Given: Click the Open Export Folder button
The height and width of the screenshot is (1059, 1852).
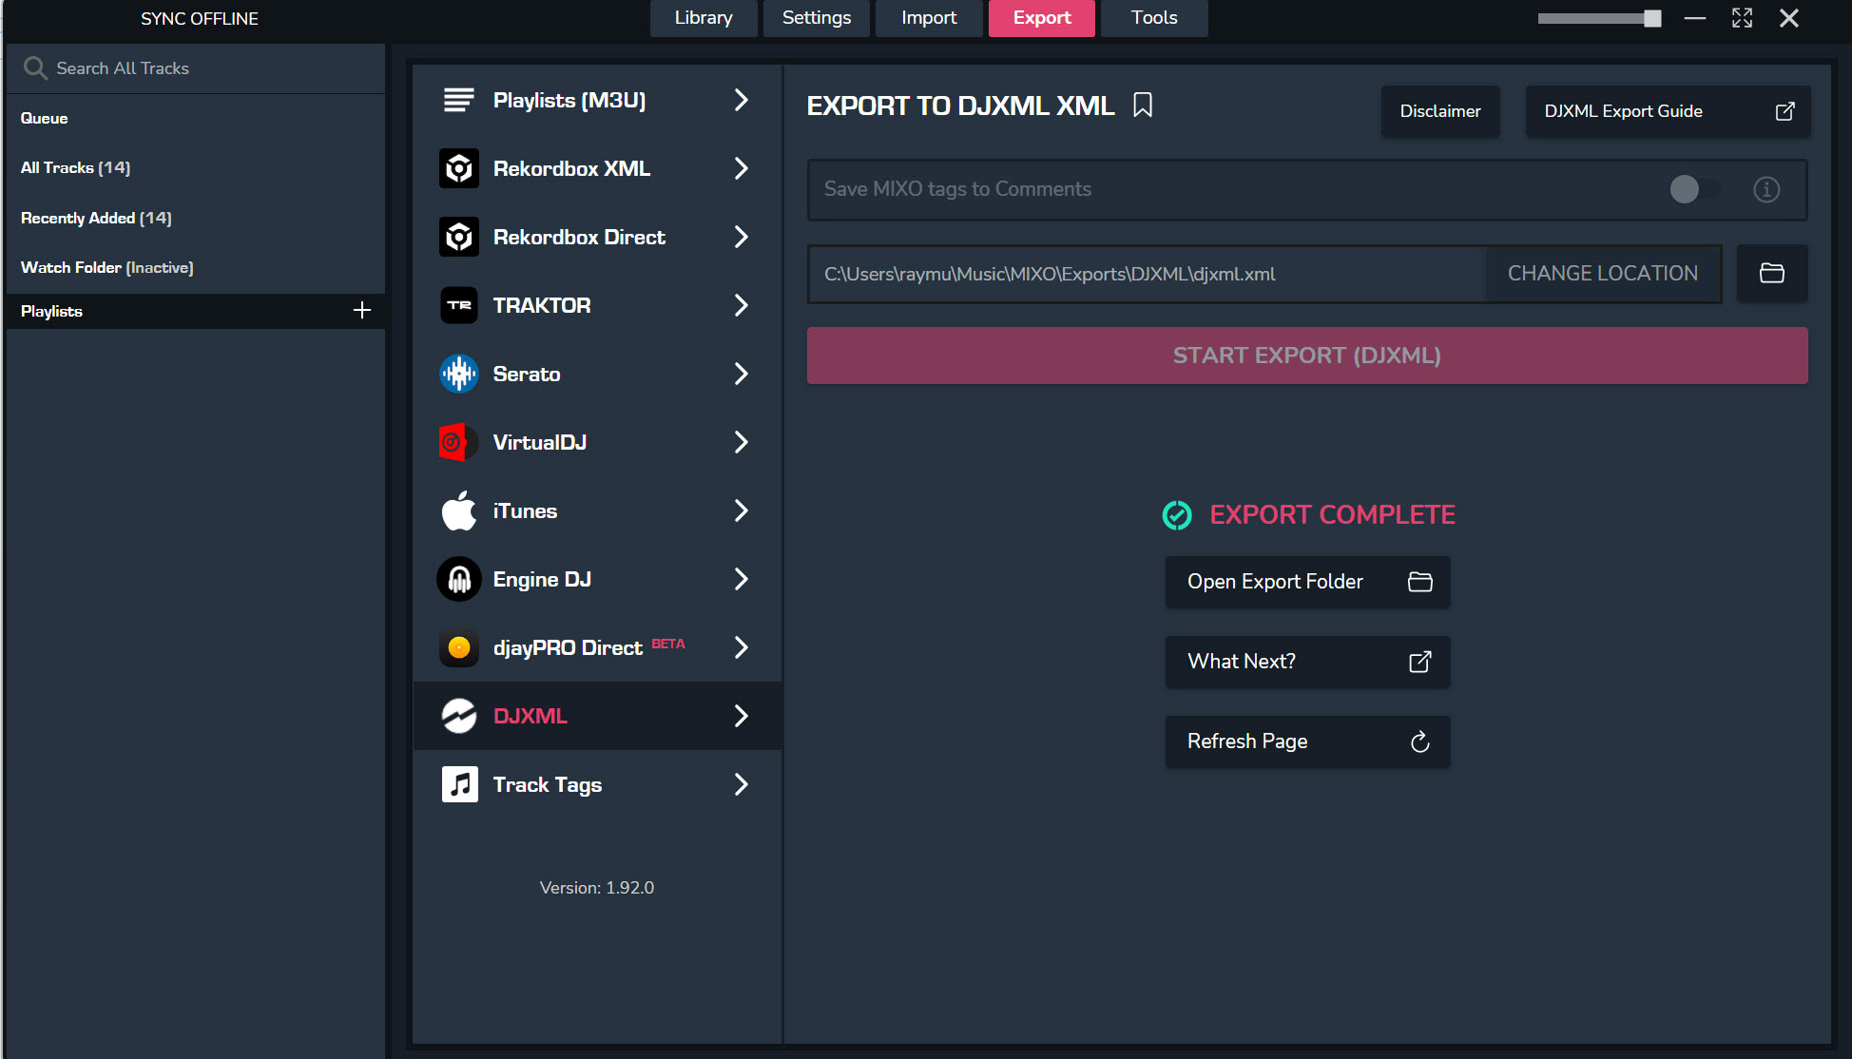Looking at the screenshot, I should 1307,582.
